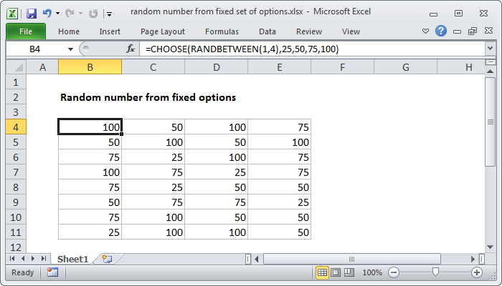Click the Redo button

coord(70,14)
